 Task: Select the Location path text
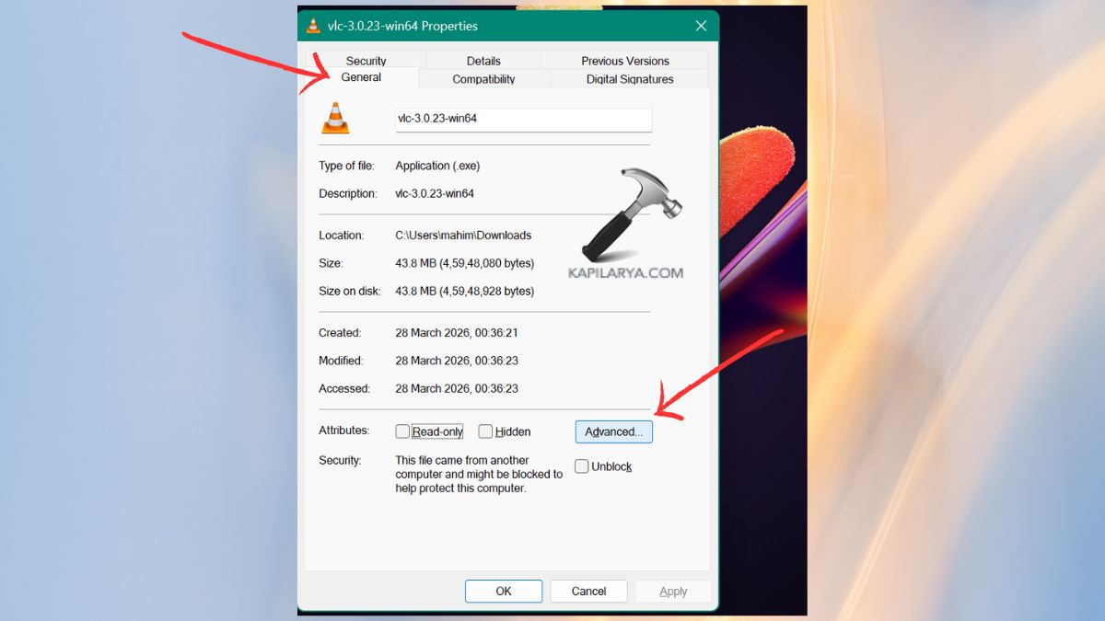coord(463,235)
